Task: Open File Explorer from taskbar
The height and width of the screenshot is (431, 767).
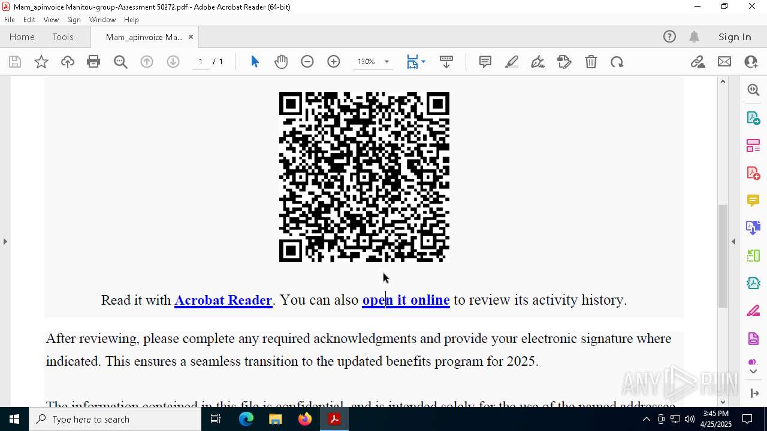Action: [x=276, y=419]
